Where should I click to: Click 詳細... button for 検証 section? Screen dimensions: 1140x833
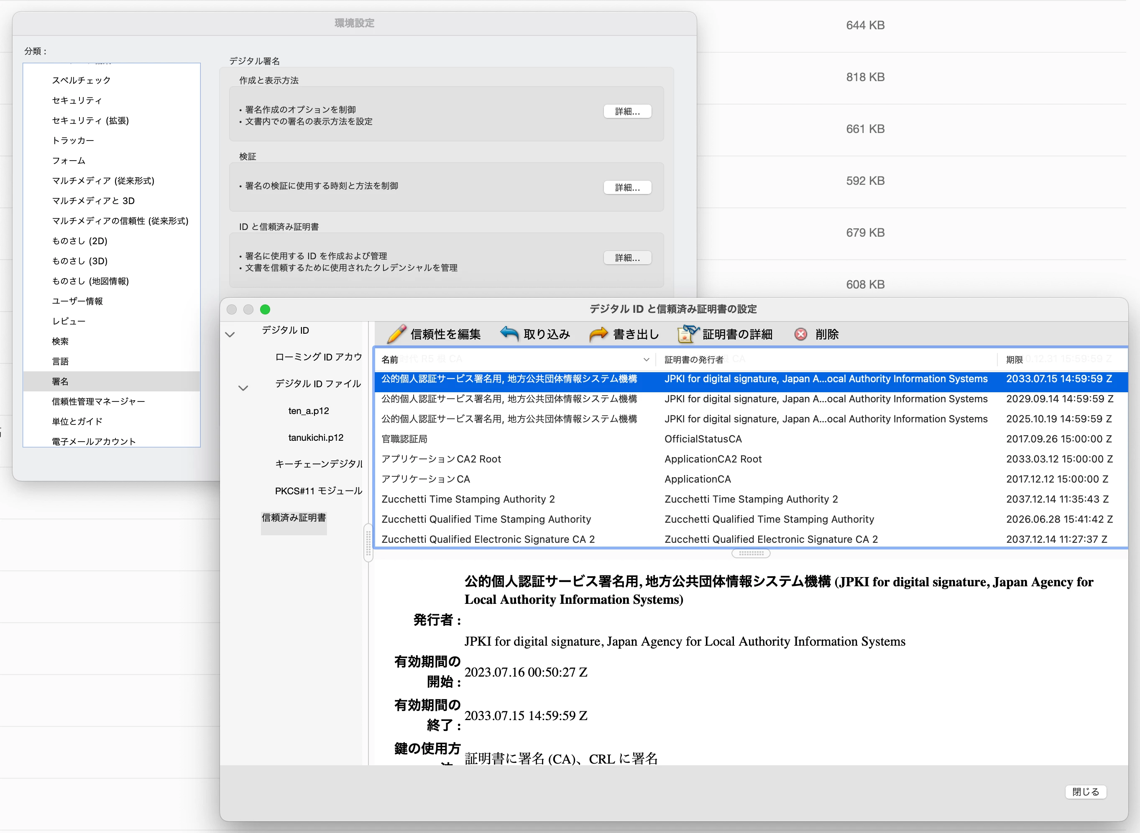point(627,188)
